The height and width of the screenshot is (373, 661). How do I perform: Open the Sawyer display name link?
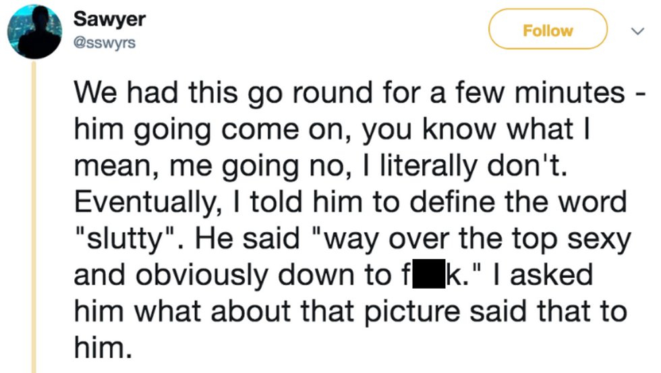109,19
